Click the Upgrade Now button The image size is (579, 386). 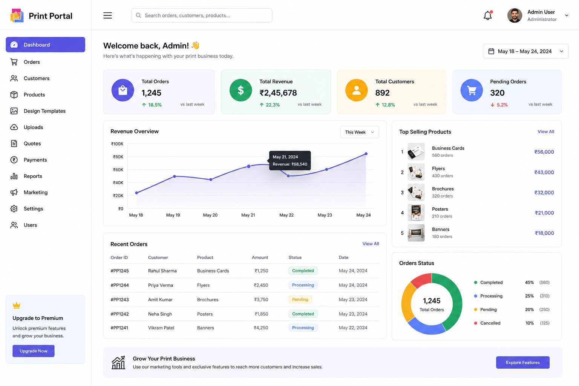[34, 351]
